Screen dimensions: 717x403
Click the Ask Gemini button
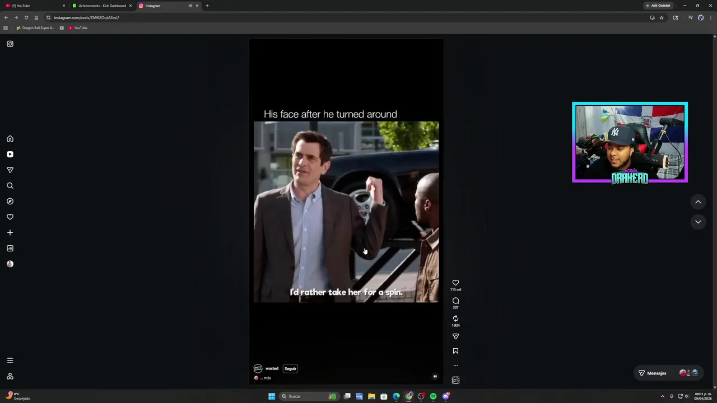click(x=658, y=6)
